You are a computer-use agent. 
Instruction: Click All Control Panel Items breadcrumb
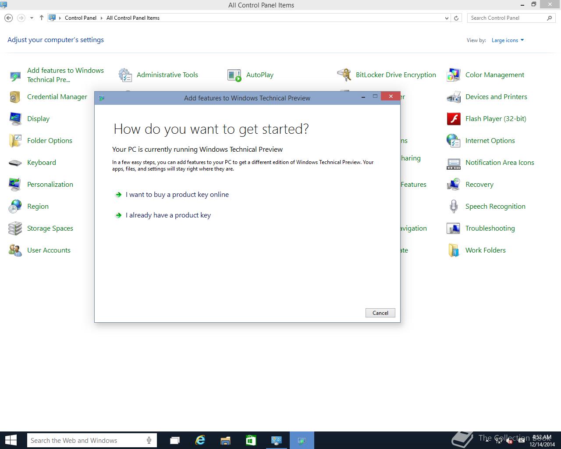(133, 18)
